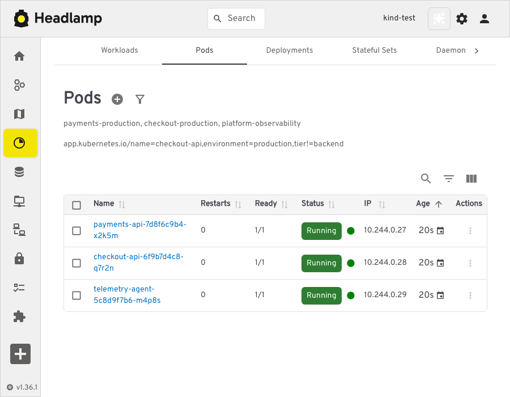
Task: Click the Running badge in checkout-api row
Action: click(321, 263)
